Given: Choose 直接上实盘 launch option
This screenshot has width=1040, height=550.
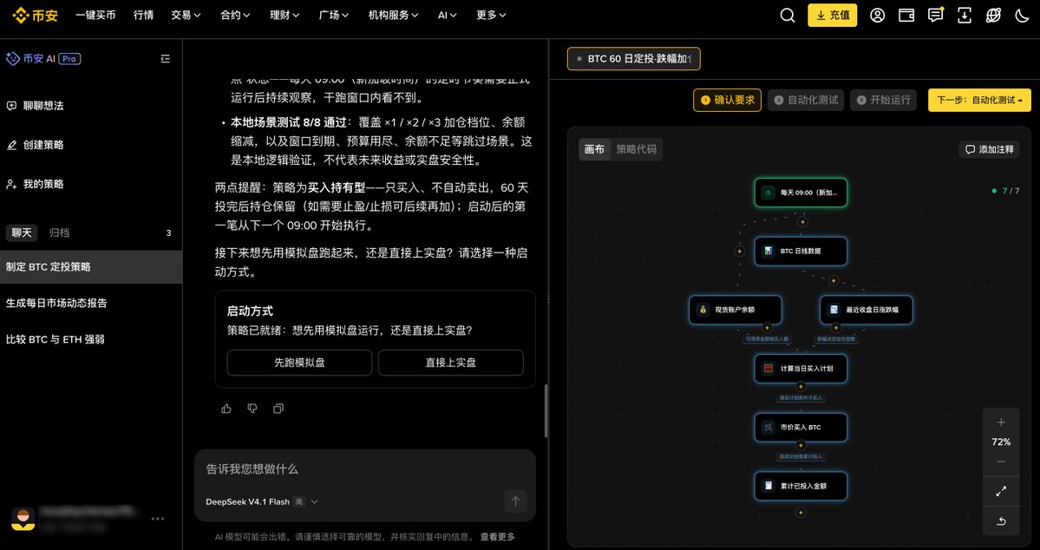Looking at the screenshot, I should coord(451,363).
